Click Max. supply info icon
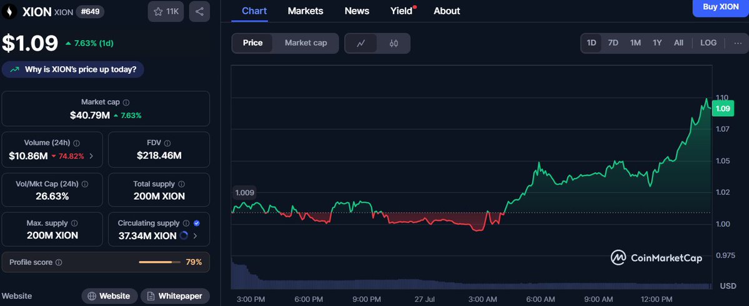Screen dimensions: 749x306 click(74, 223)
